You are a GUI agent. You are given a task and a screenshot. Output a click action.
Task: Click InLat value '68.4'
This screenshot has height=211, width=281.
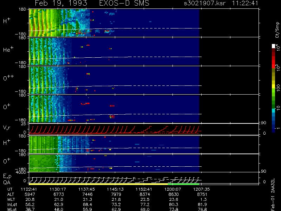tap(87, 205)
